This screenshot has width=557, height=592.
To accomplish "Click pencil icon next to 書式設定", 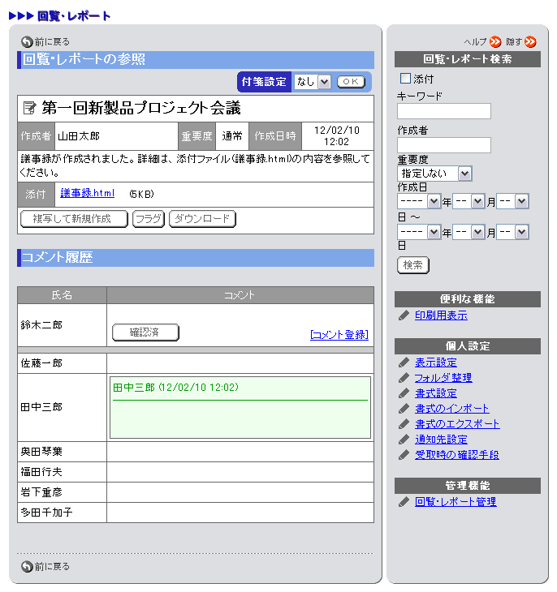I will pos(404,393).
